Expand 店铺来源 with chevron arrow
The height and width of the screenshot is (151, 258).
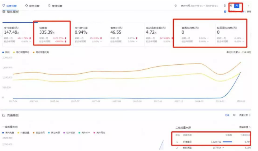[x=245, y=127]
